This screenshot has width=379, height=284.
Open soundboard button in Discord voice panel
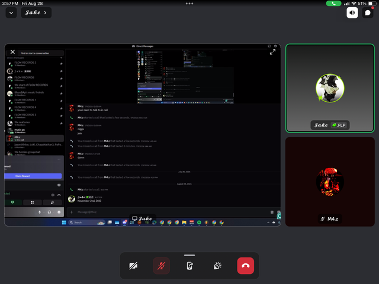(x=52, y=202)
